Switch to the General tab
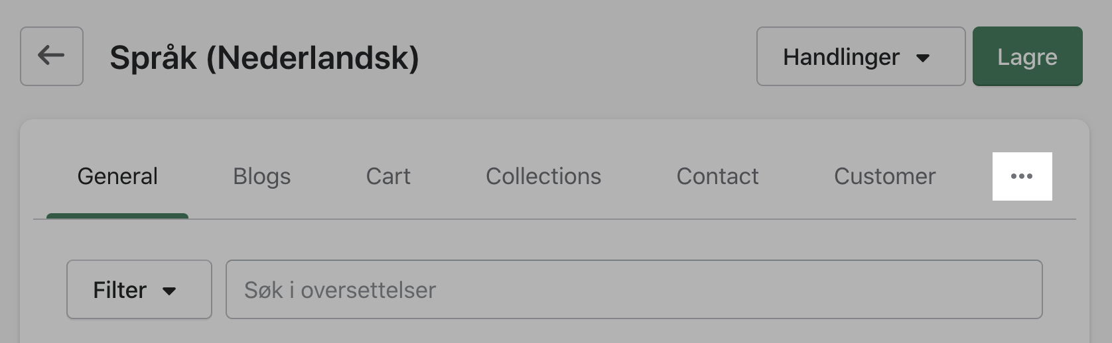Viewport: 1112px width, 343px height. click(x=117, y=177)
